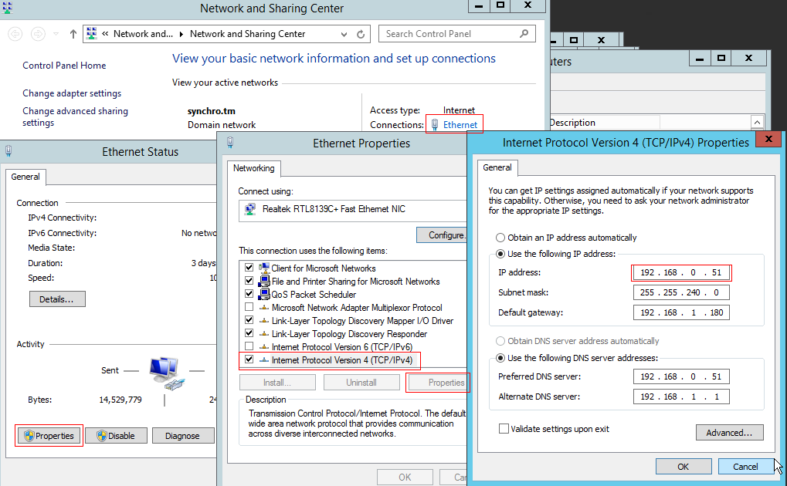Click Disable button in Ethernet Status
787x486 pixels.
[x=116, y=436]
